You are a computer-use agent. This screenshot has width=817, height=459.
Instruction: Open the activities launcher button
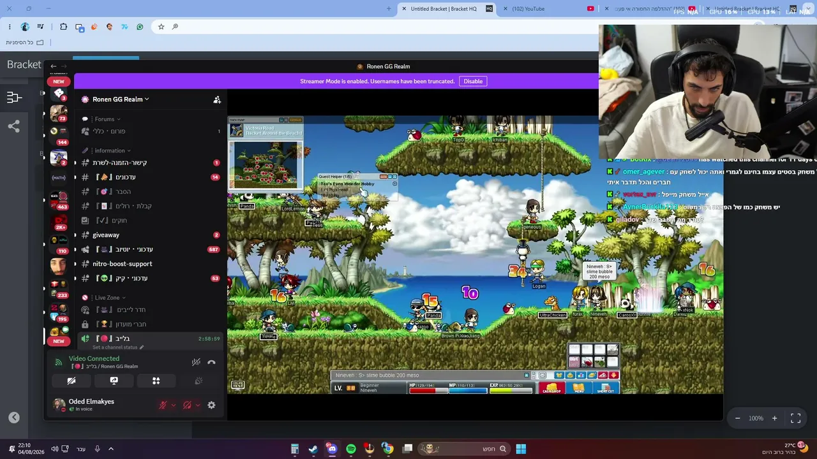point(156,381)
